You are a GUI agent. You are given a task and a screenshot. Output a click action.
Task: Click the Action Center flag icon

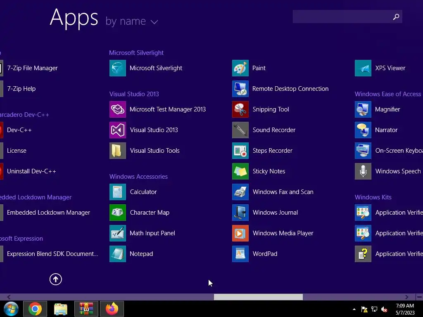coord(364,309)
